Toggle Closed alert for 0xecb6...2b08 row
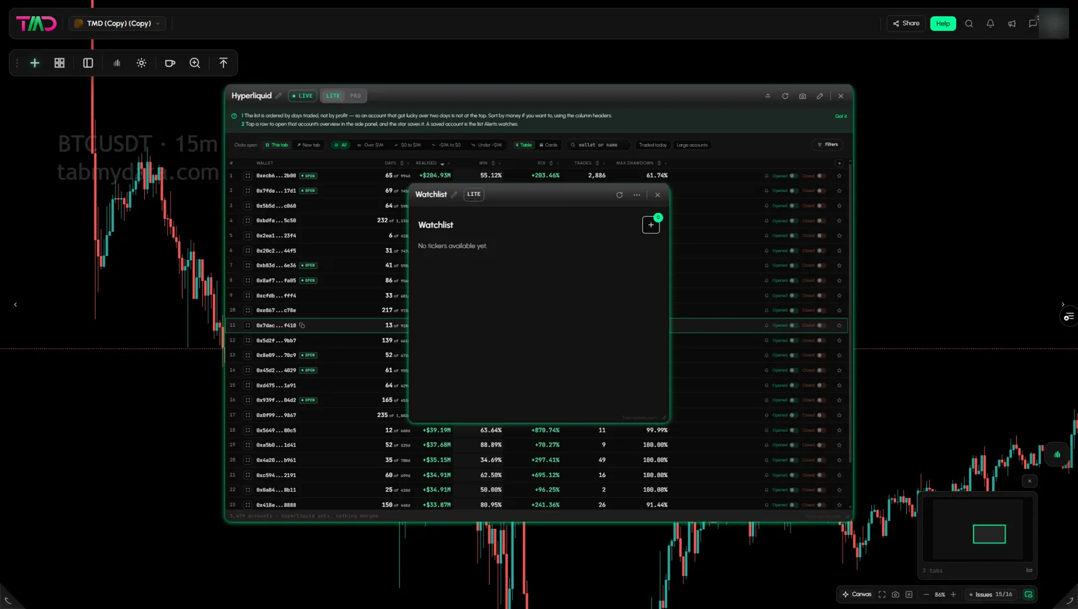 coord(821,176)
